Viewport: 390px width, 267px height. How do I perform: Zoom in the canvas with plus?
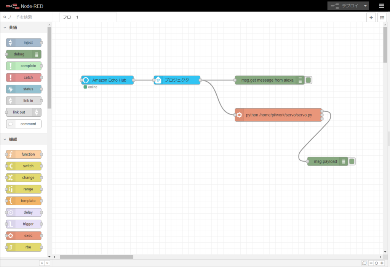pyautogui.click(x=382, y=263)
